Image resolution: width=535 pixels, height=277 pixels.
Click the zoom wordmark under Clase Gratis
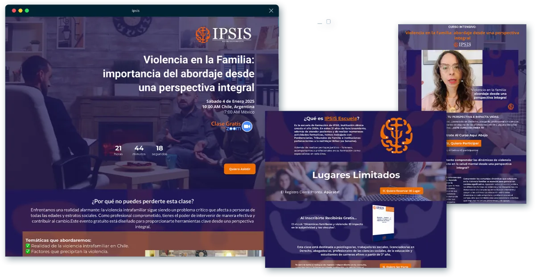[x=233, y=129]
